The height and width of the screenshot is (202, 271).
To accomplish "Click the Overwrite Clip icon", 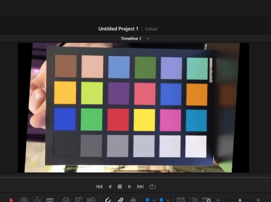I will click(79, 199).
